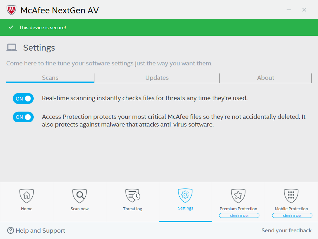Viewport: 318px width, 239px height.
Task: Open the Threat log icon
Action: point(132,195)
